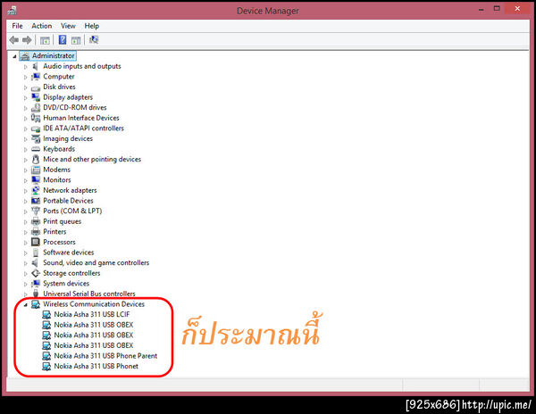Click the Modems icon

point(36,170)
